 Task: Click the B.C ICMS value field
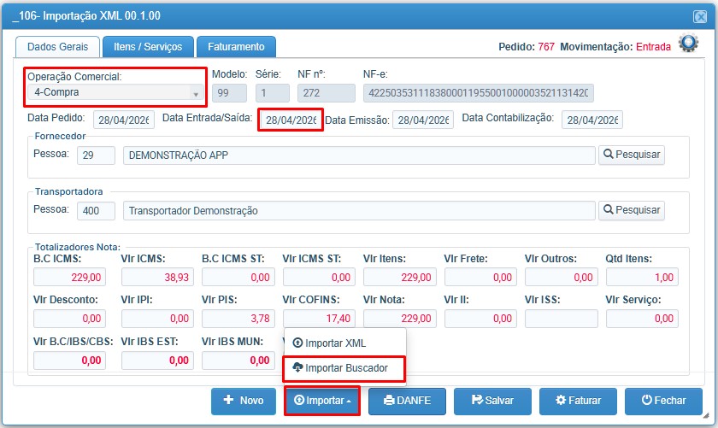pos(69,277)
